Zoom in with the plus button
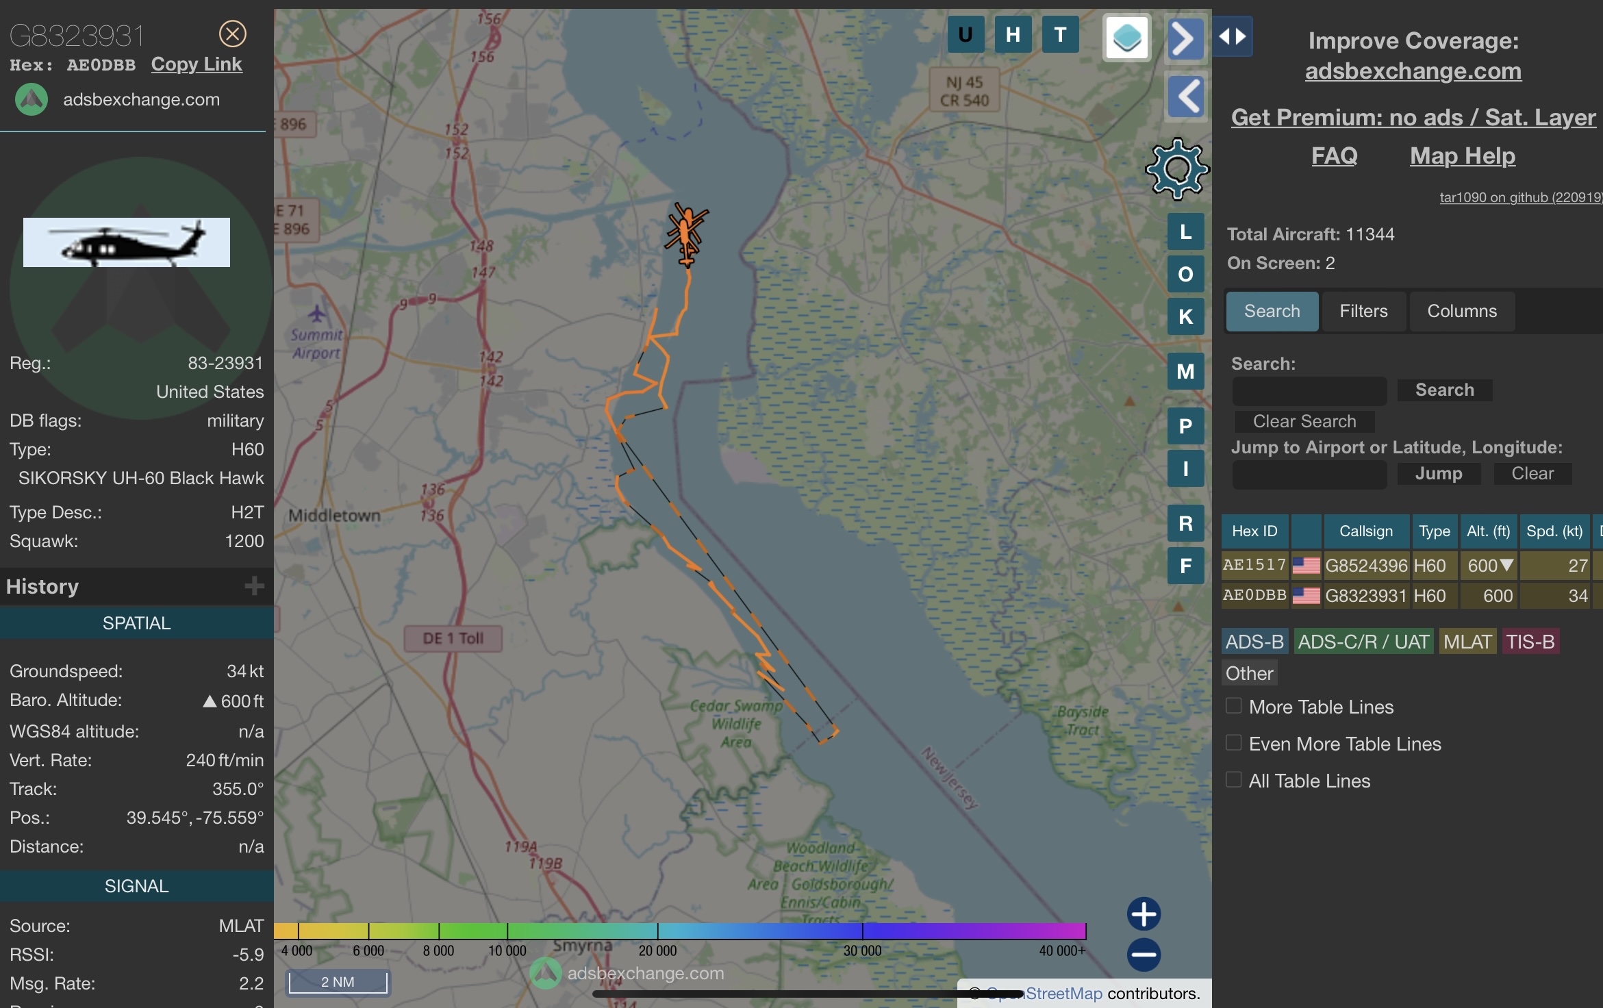Image resolution: width=1603 pixels, height=1008 pixels. [x=1144, y=914]
